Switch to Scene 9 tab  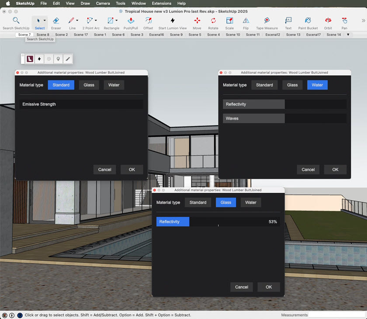click(176, 35)
